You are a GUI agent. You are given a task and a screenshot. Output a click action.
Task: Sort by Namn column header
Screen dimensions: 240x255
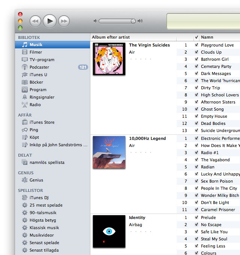[220, 37]
